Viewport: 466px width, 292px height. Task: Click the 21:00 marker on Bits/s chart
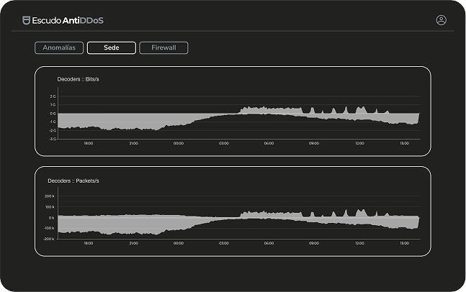(133, 143)
